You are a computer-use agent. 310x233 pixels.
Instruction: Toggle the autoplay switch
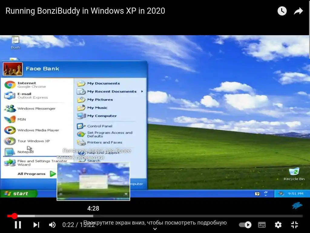pyautogui.click(x=245, y=225)
